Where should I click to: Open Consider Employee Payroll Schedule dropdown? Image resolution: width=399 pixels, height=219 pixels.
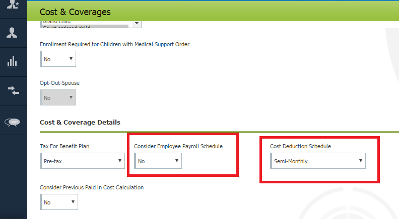pyautogui.click(x=158, y=161)
